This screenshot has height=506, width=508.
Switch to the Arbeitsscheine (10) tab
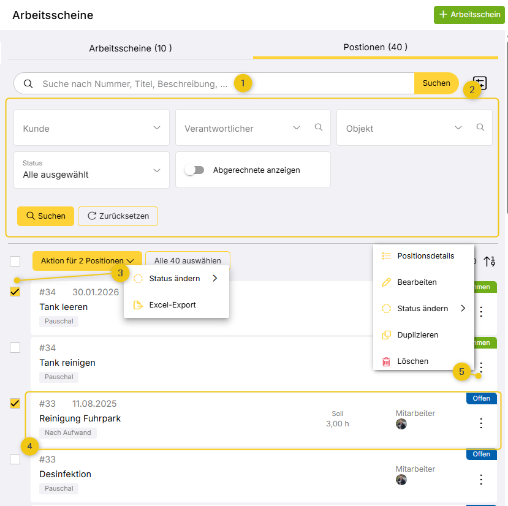click(130, 48)
